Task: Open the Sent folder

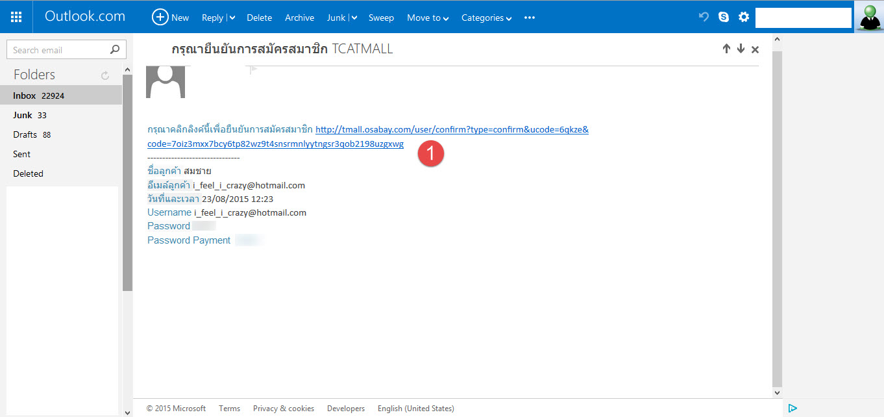Action: click(x=61, y=154)
